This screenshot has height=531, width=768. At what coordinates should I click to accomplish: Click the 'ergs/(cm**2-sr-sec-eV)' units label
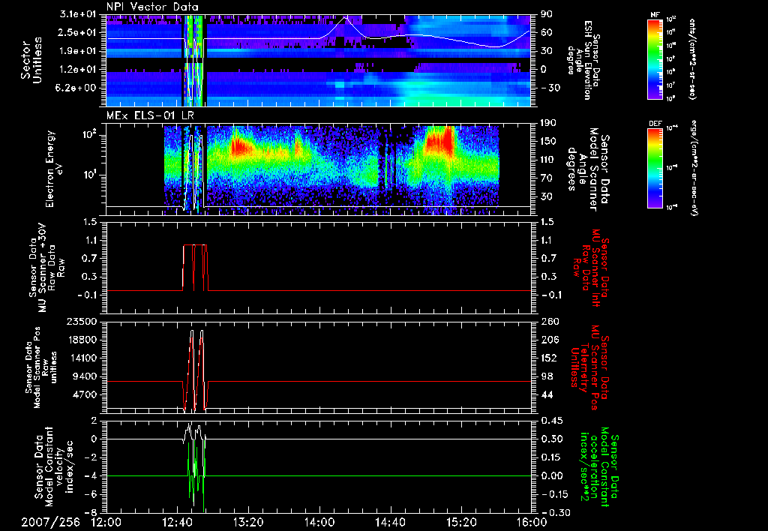point(694,168)
